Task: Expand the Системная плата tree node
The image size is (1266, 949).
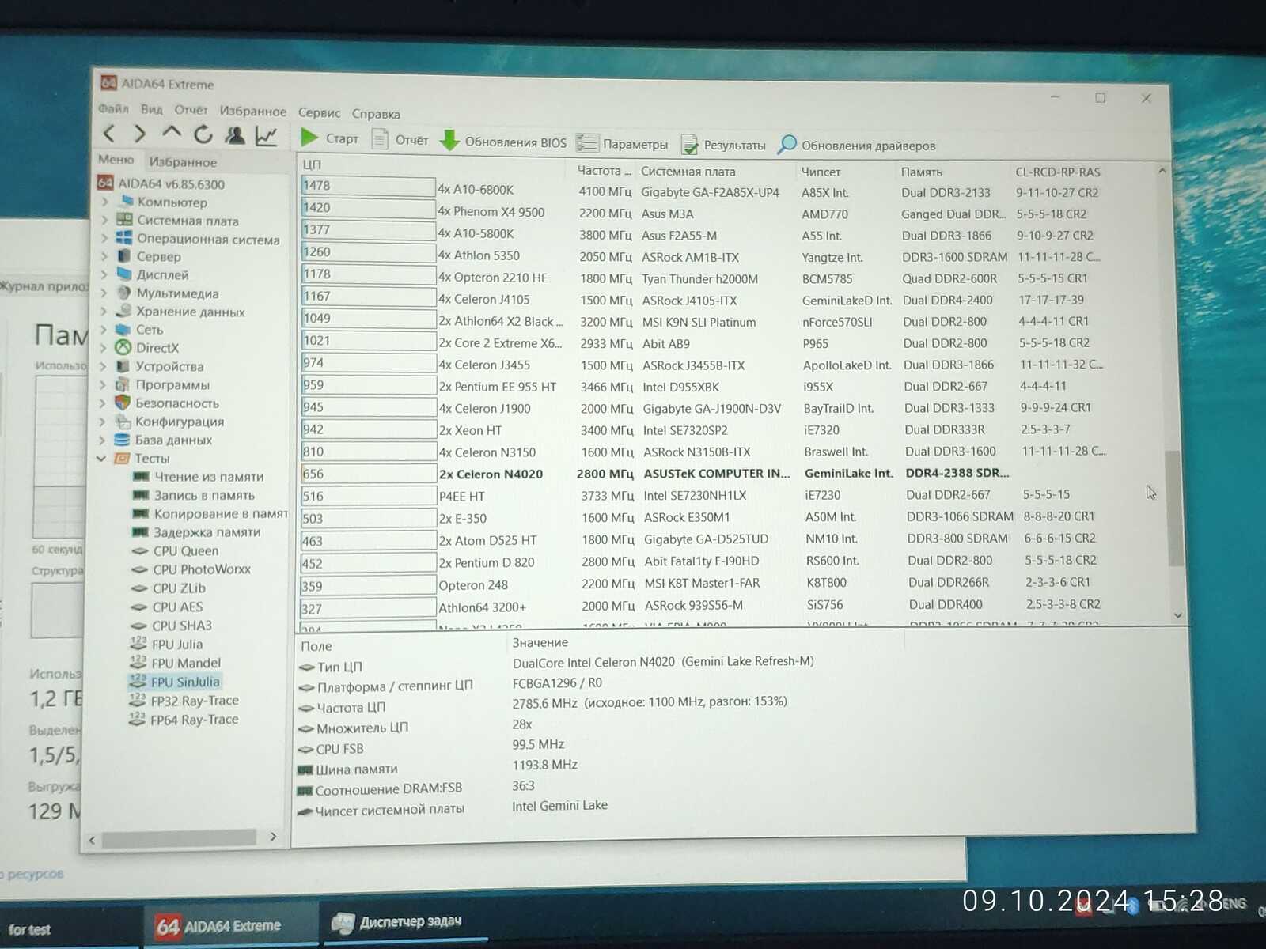Action: (104, 220)
